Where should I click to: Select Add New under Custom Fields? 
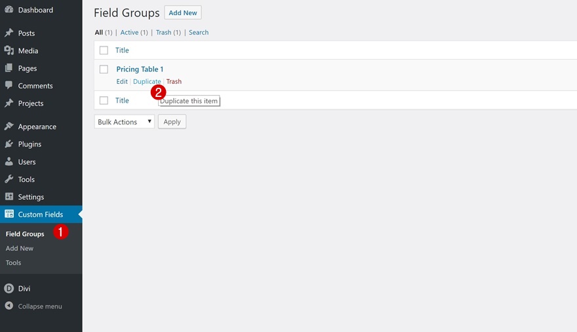19,248
